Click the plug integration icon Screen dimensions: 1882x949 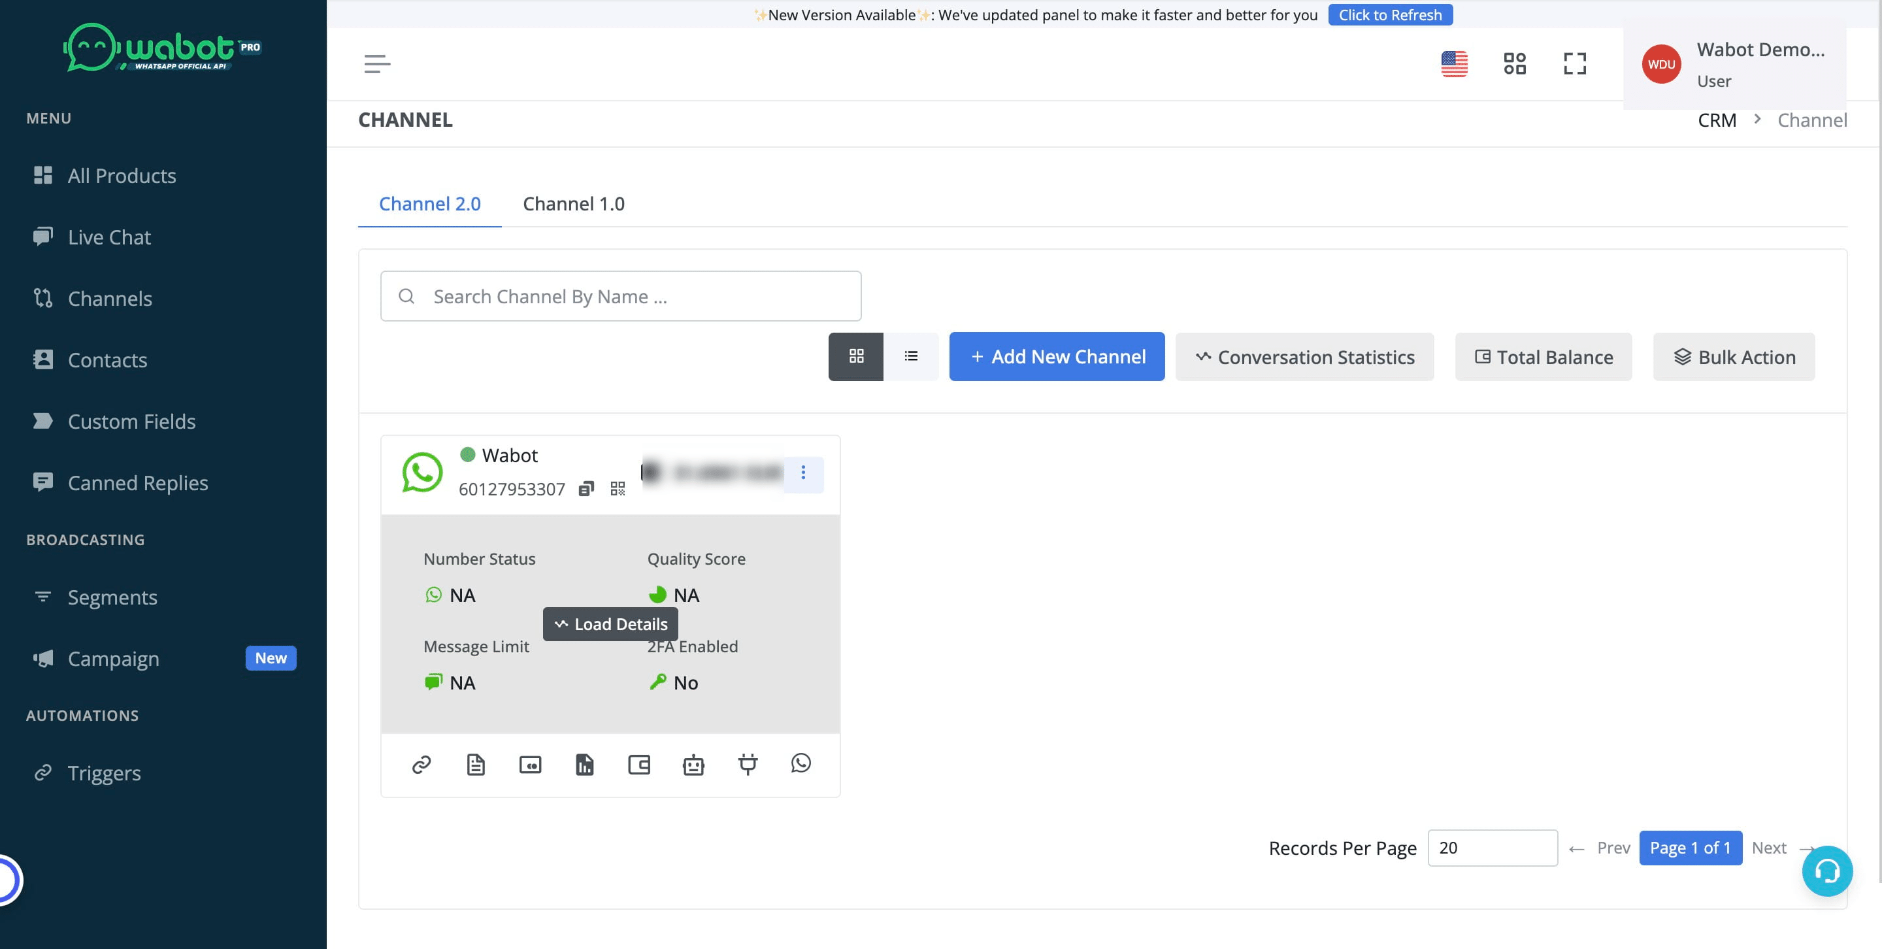(x=748, y=764)
